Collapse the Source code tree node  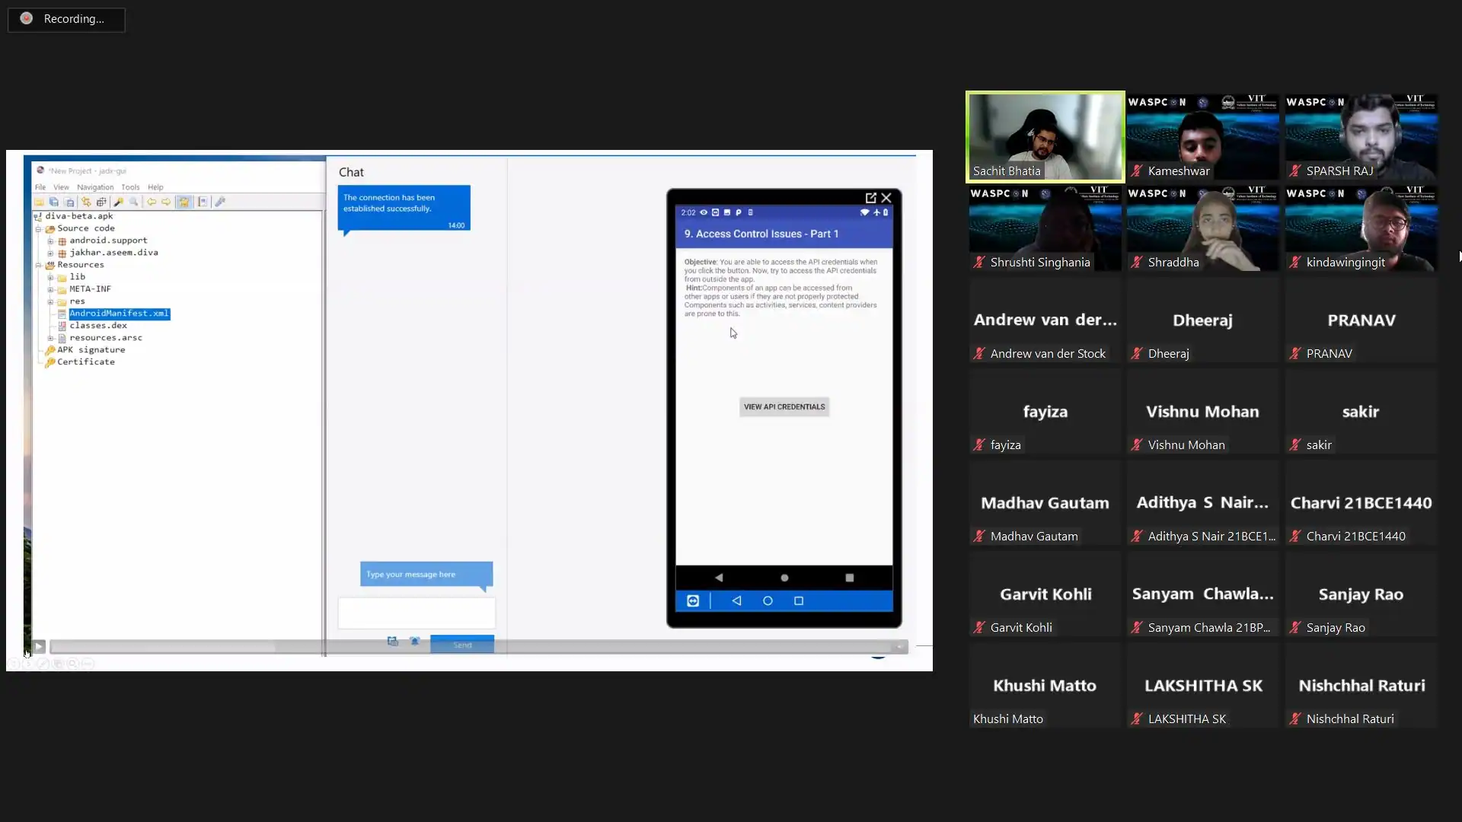pos(38,229)
